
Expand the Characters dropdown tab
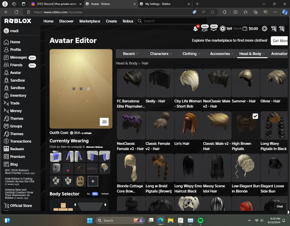click(x=161, y=54)
